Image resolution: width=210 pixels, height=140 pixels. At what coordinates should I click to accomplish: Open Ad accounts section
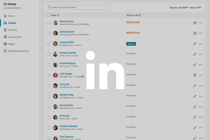click(12, 37)
